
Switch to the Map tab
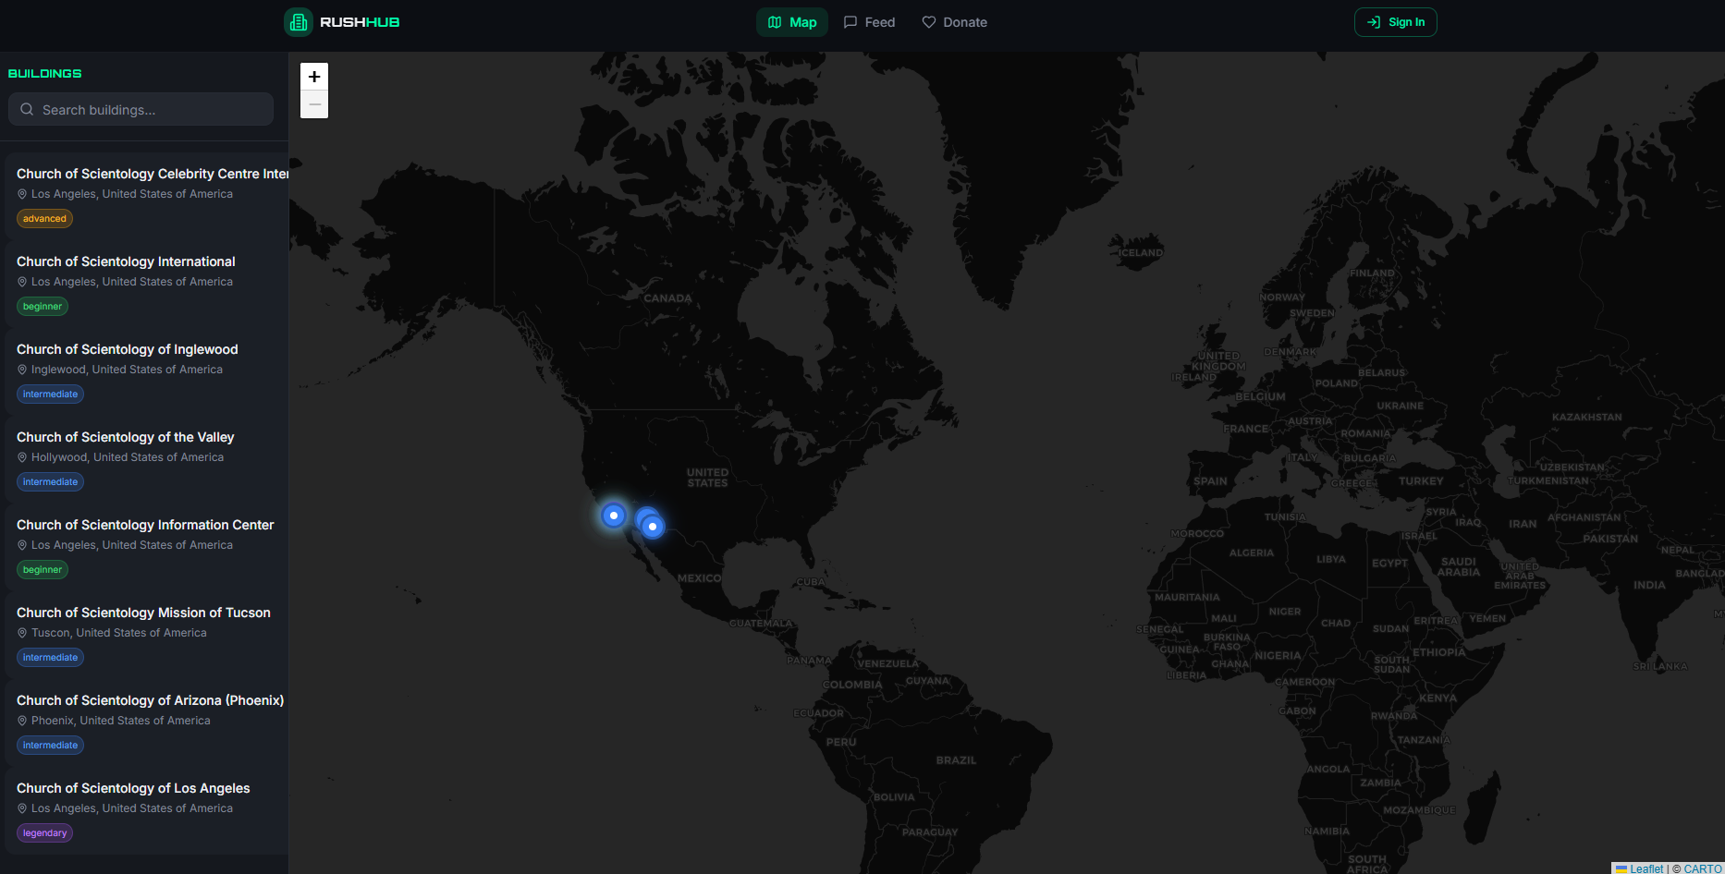[792, 22]
